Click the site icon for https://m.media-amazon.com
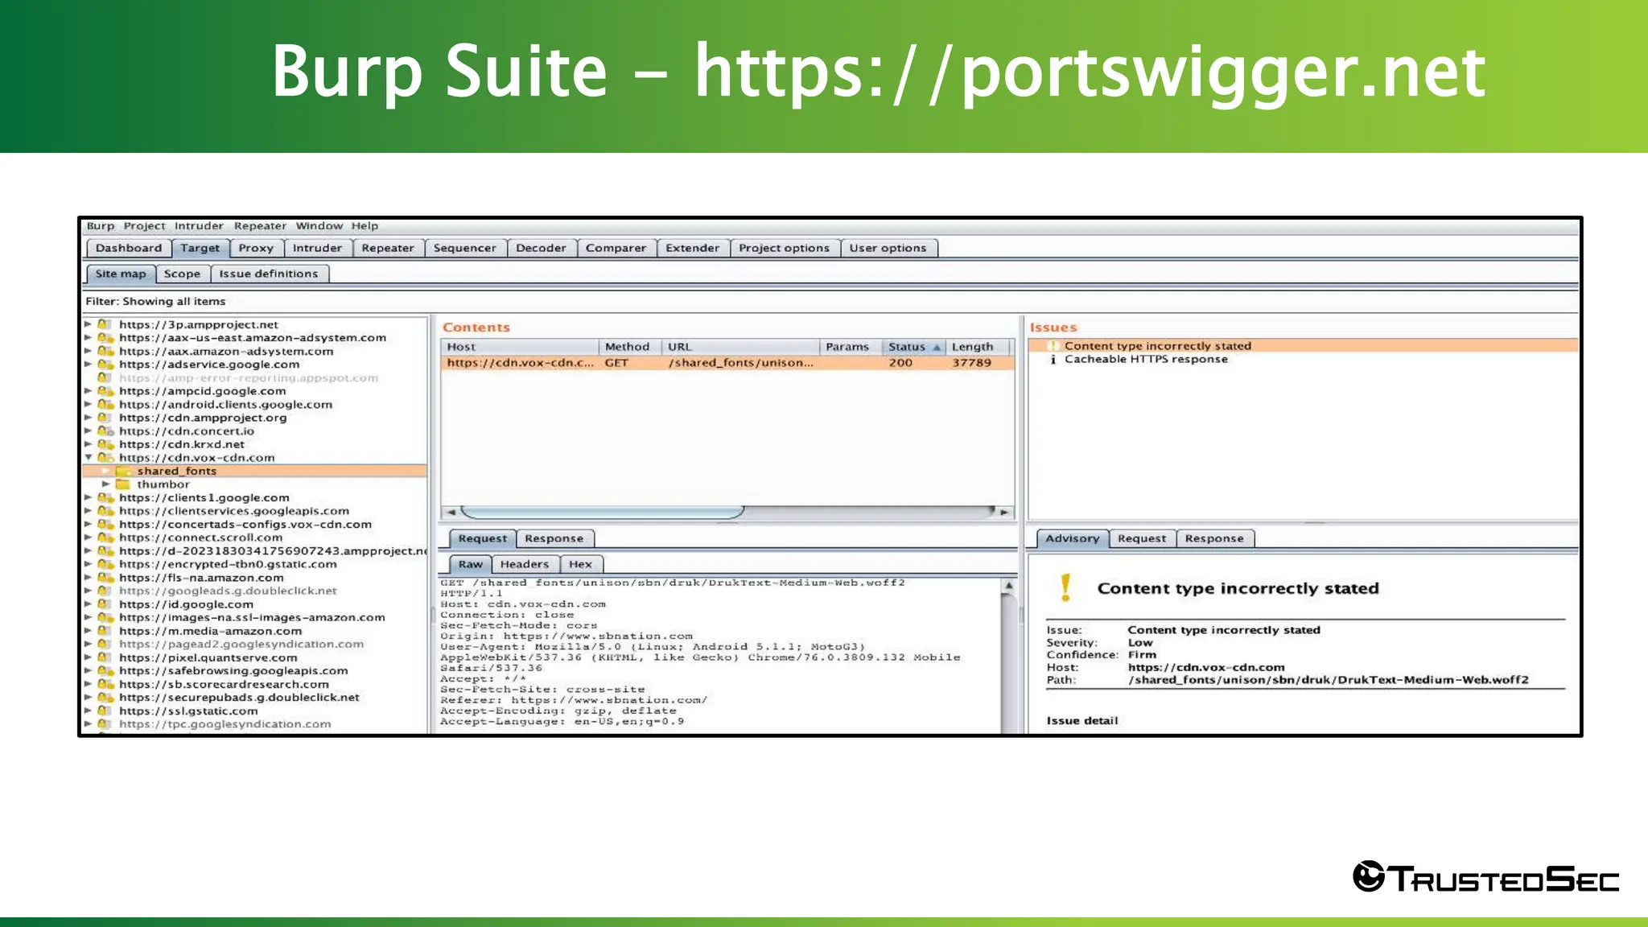1648x927 pixels. pyautogui.click(x=105, y=631)
